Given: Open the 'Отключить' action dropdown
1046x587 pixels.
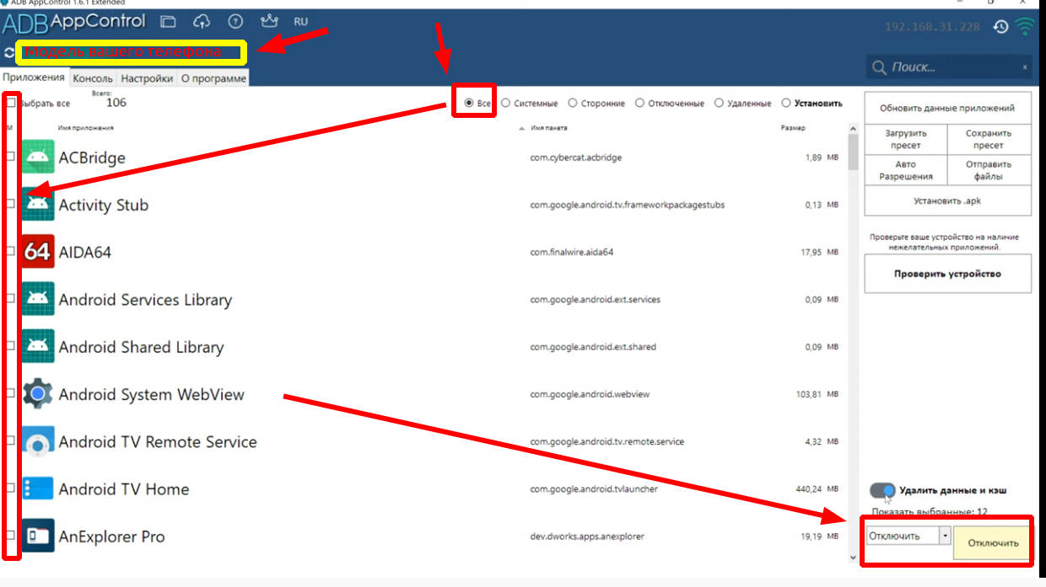Looking at the screenshot, I should (945, 536).
